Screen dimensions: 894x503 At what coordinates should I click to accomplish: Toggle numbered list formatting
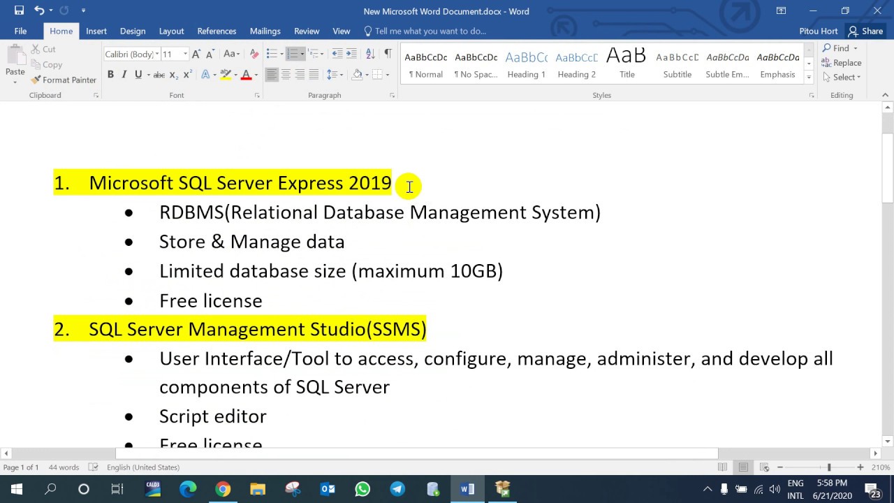click(x=293, y=54)
